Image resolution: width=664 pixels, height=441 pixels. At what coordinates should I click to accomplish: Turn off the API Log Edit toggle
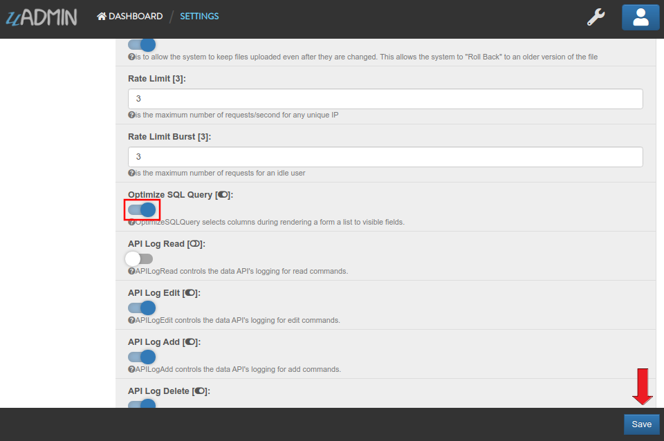(x=142, y=308)
